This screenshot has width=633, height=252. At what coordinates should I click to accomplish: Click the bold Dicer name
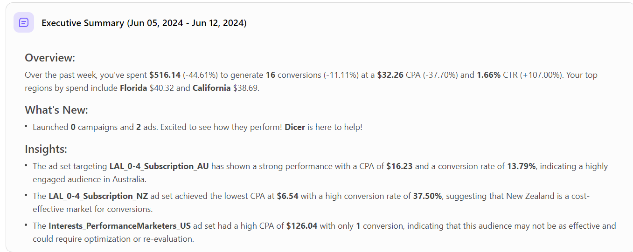click(x=295, y=127)
